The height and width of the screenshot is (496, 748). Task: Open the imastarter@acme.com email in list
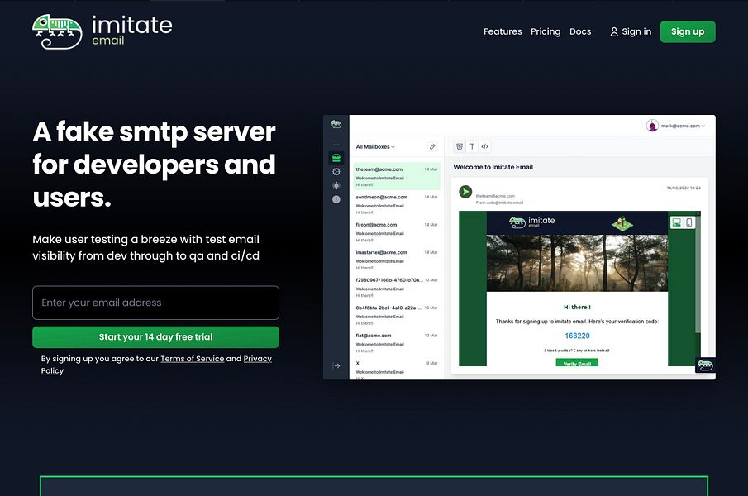click(x=397, y=260)
